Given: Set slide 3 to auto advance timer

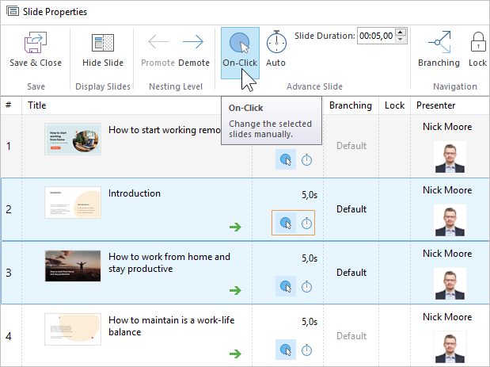Looking at the screenshot, I should click(x=306, y=286).
